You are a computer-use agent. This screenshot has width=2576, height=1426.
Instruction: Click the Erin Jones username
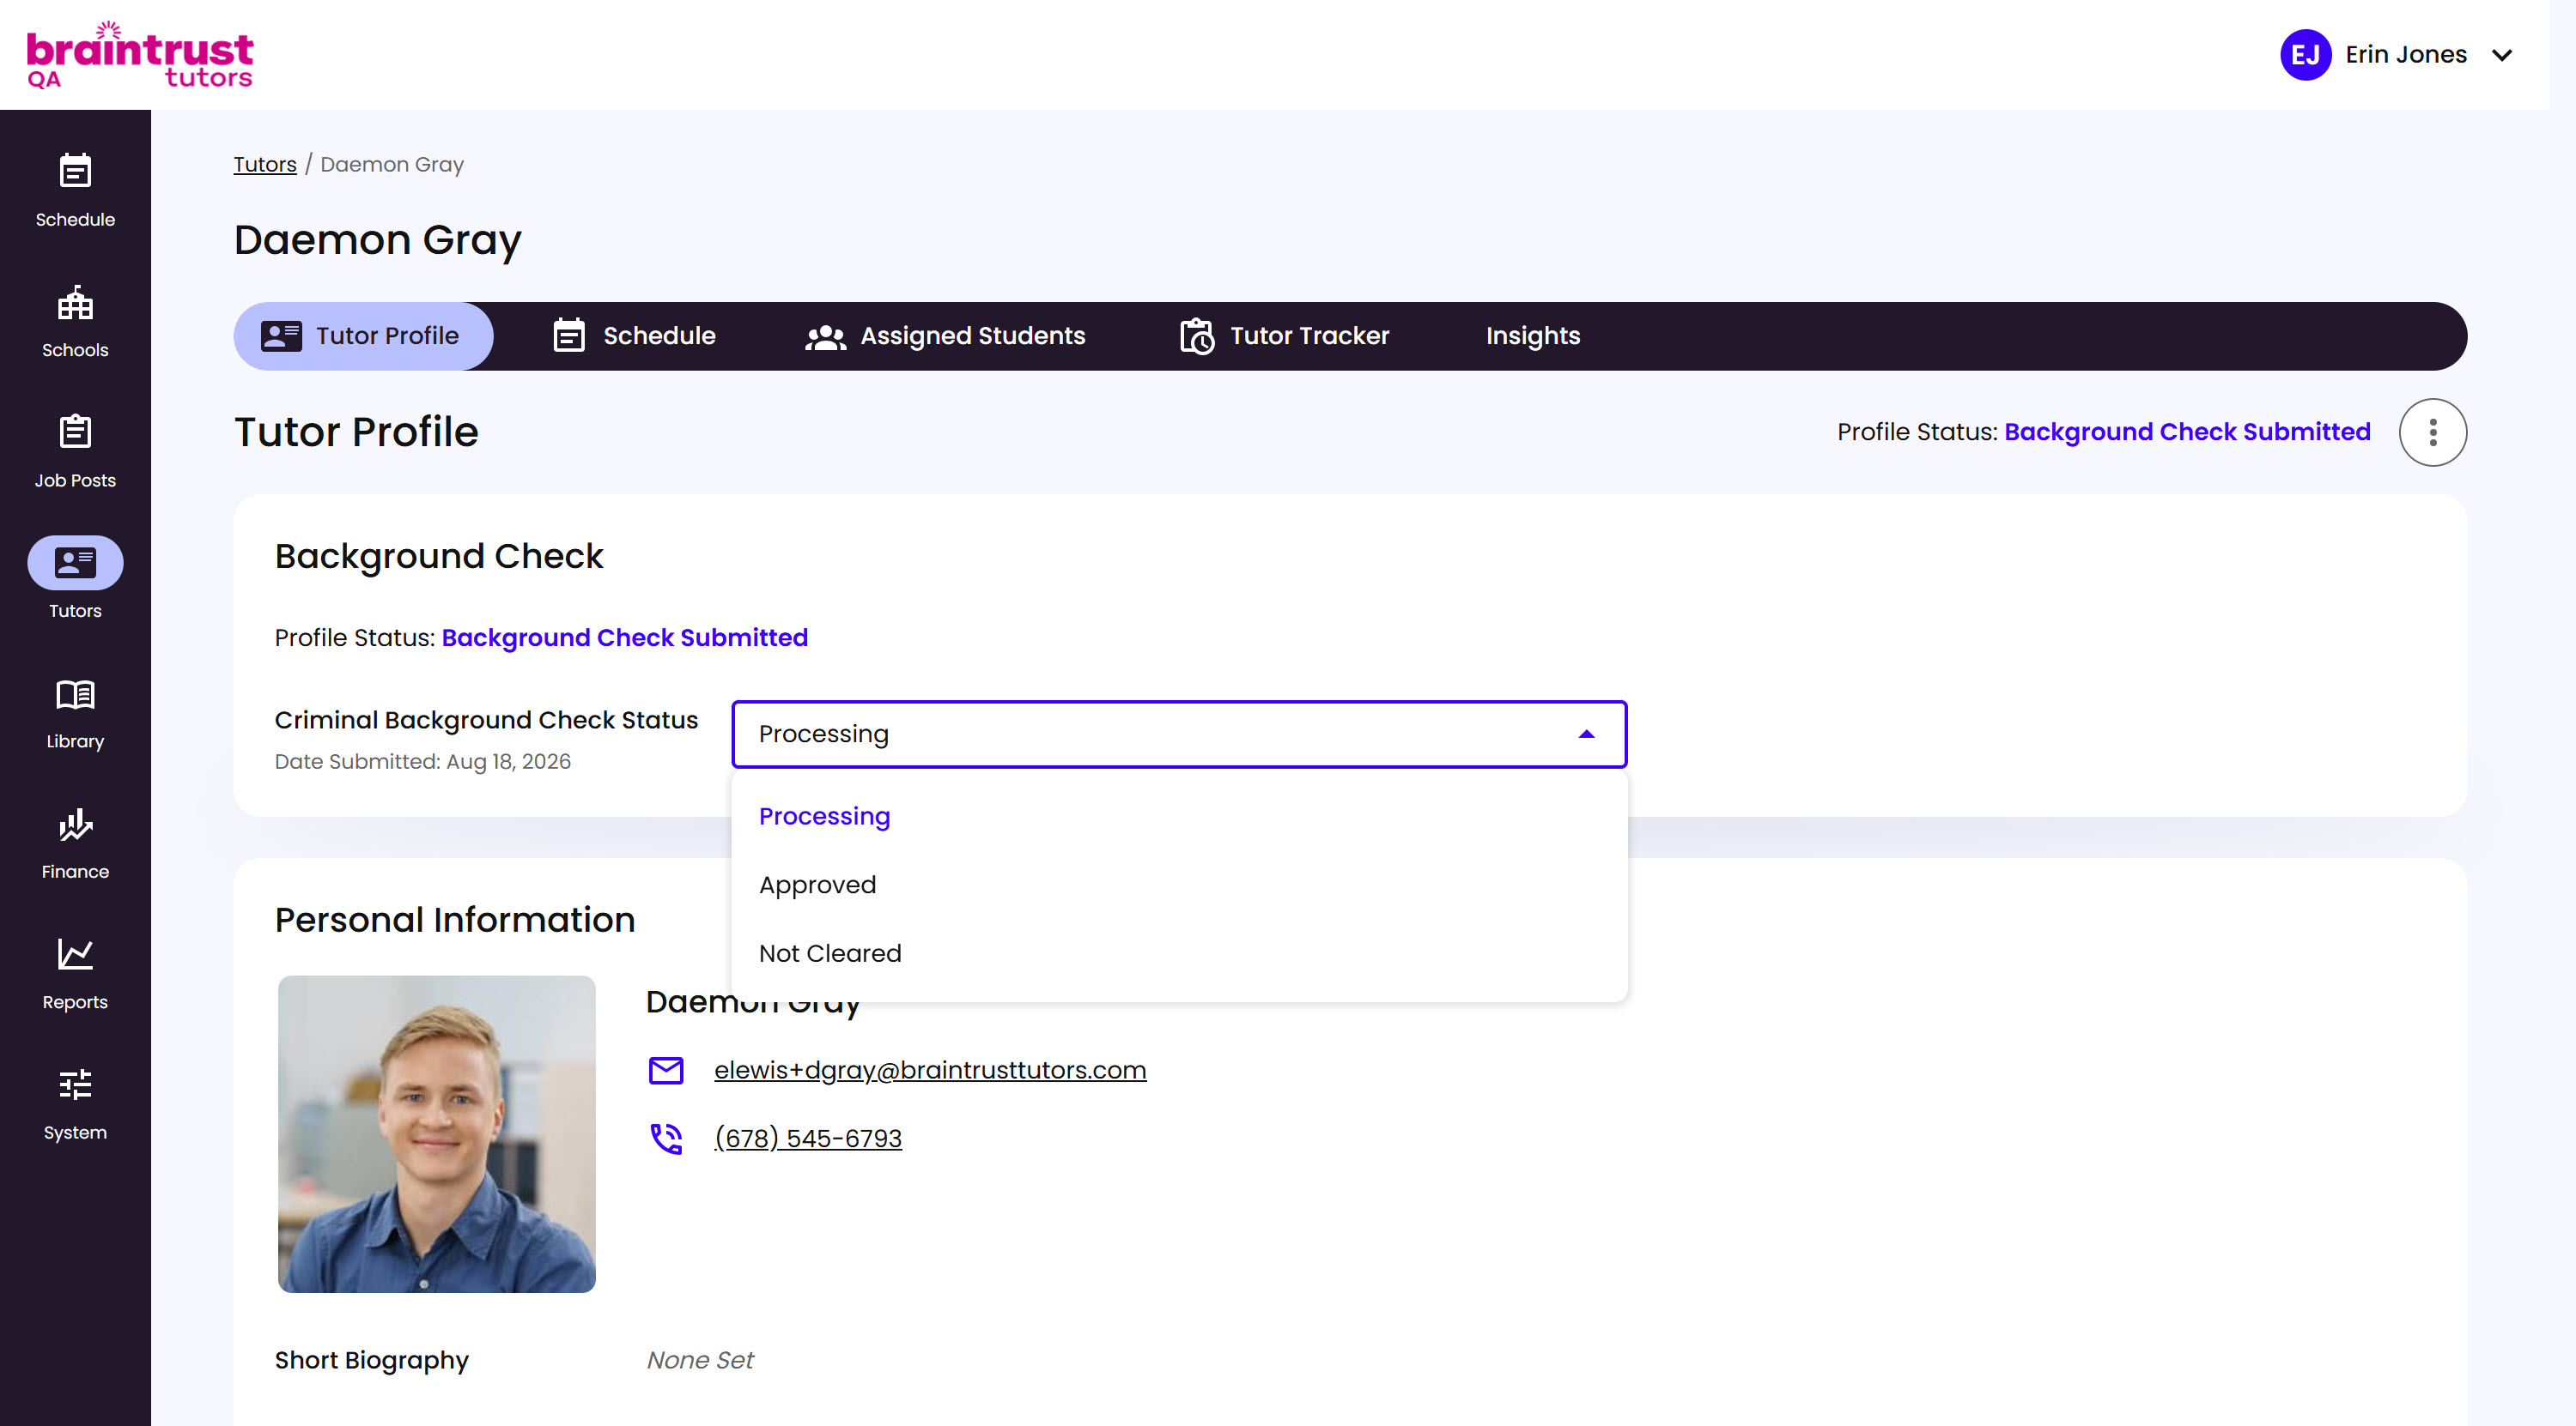2406,55
